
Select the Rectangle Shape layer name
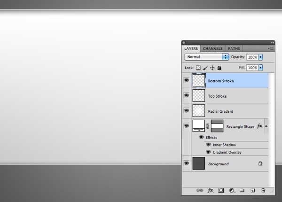click(x=240, y=126)
